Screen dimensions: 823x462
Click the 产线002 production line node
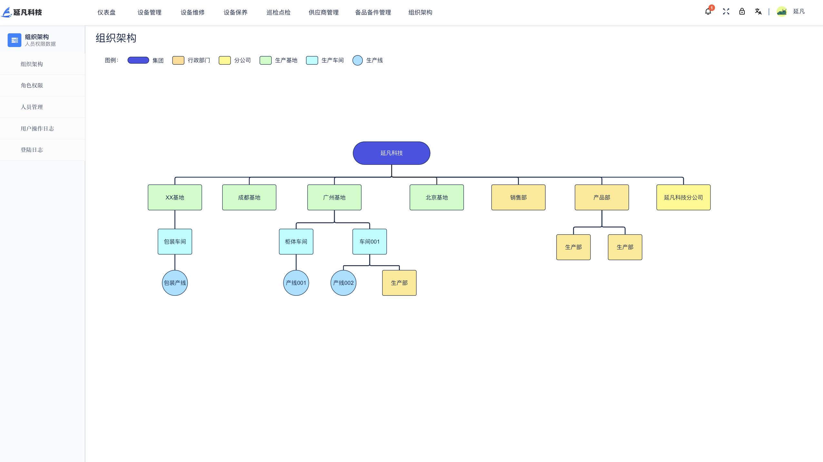[343, 283]
